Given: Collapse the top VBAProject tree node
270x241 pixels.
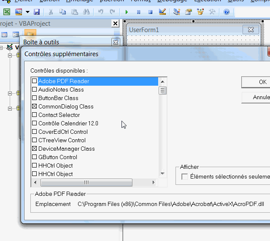Looking at the screenshot, I should pos(1,48).
